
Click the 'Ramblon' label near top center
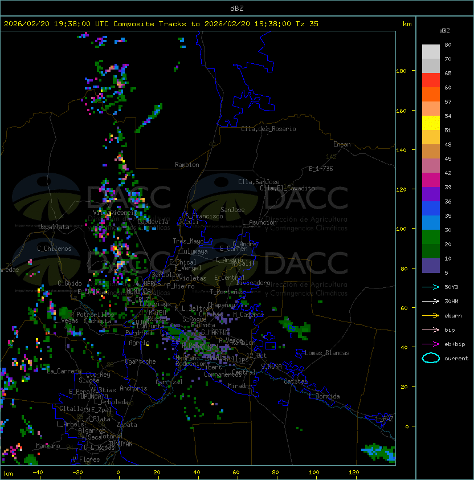pos(187,165)
